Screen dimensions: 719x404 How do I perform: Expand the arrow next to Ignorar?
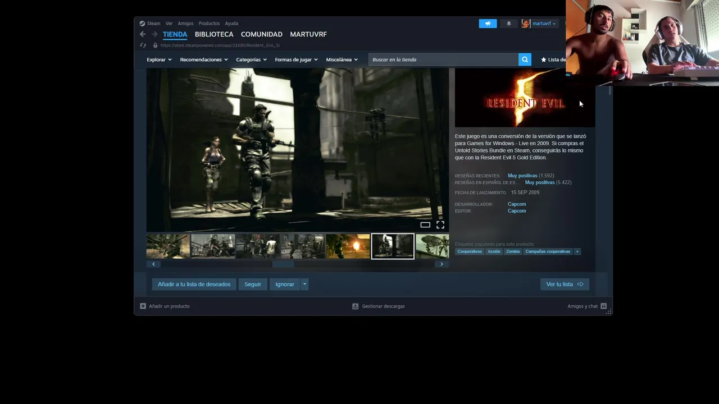(304, 284)
